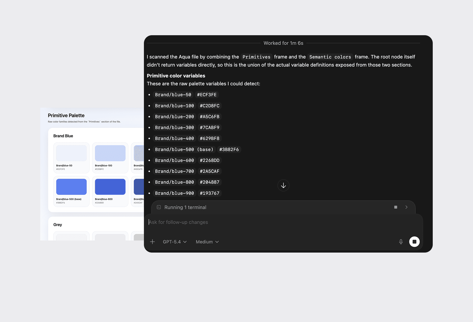Pick the Brand/blue-600 swatch

(x=110, y=187)
